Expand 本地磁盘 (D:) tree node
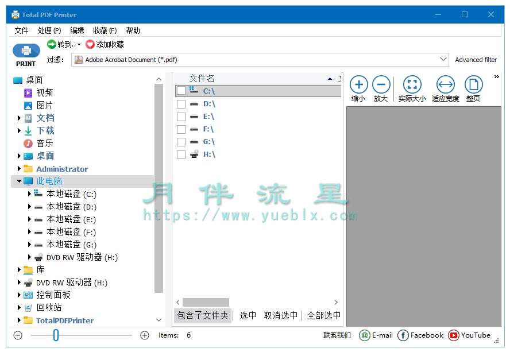510x352 pixels. pos(29,207)
